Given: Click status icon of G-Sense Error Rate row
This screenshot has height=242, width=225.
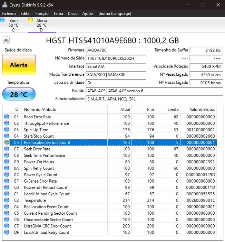Looking at the screenshot, I should (7, 181).
